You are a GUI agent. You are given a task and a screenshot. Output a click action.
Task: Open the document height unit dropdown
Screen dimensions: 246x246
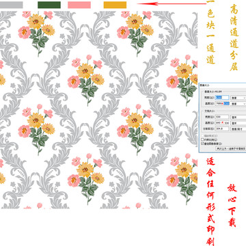238,123
